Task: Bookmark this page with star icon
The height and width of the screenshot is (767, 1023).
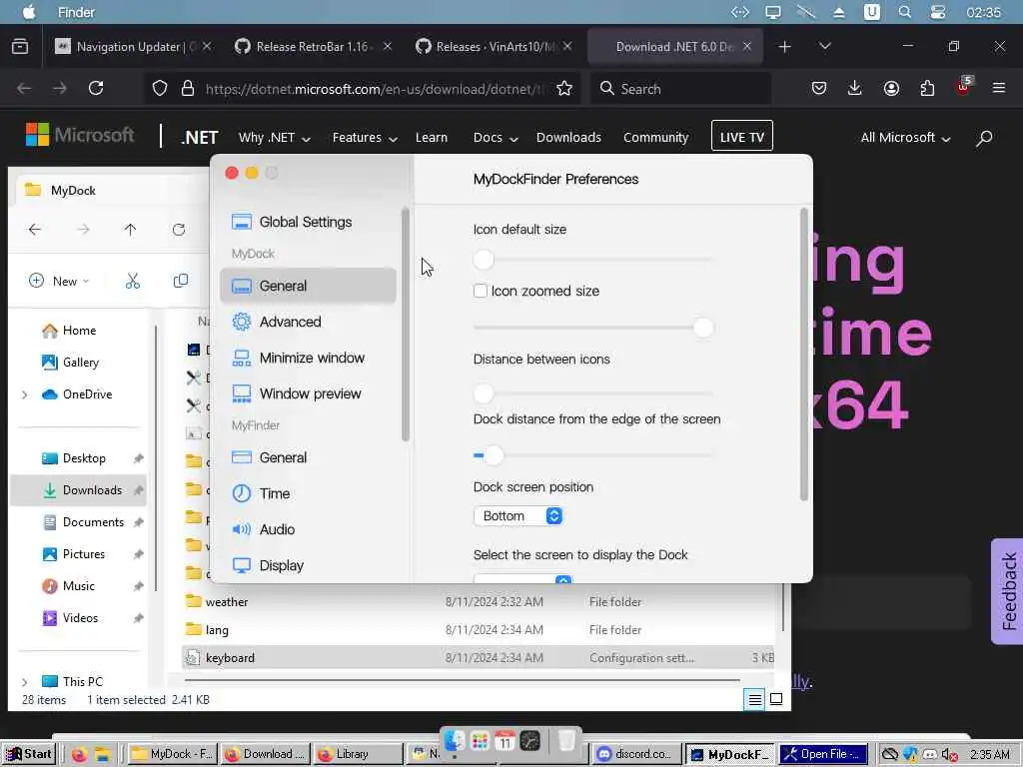Action: click(x=564, y=88)
